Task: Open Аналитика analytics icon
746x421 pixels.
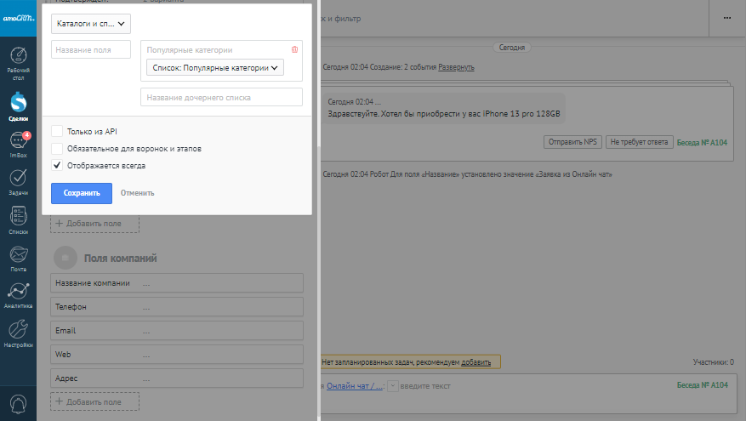Action: [x=18, y=295]
